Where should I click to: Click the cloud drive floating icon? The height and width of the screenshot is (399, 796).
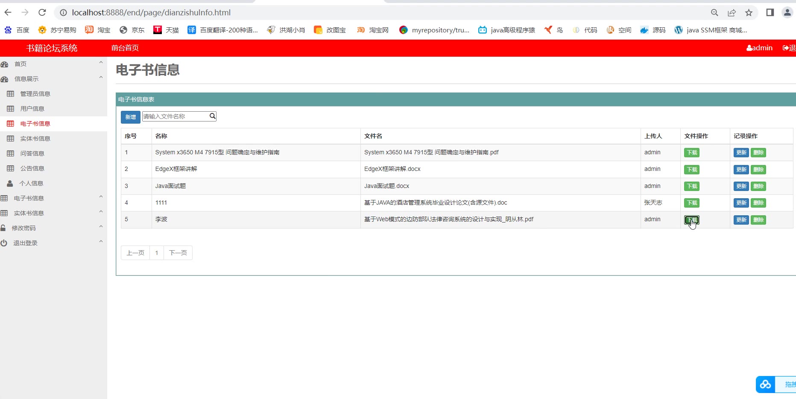pyautogui.click(x=765, y=385)
